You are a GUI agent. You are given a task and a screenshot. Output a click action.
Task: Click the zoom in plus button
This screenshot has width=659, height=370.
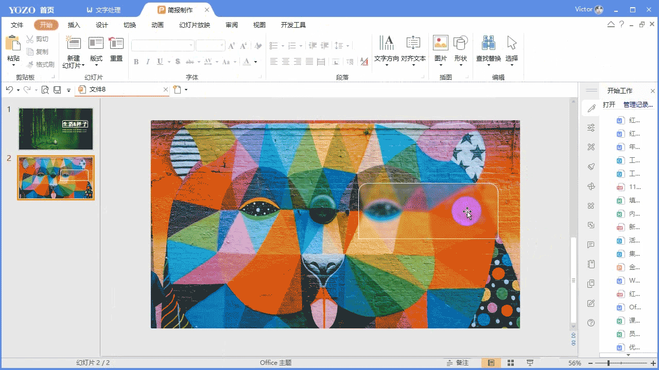click(653, 363)
